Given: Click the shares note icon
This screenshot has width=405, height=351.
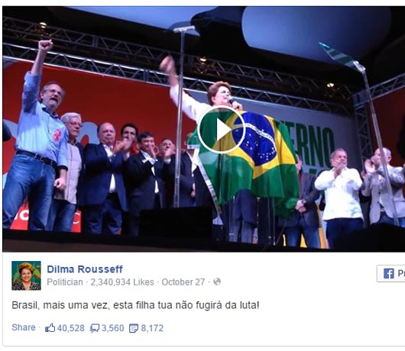Looking at the screenshot, I should point(134,328).
